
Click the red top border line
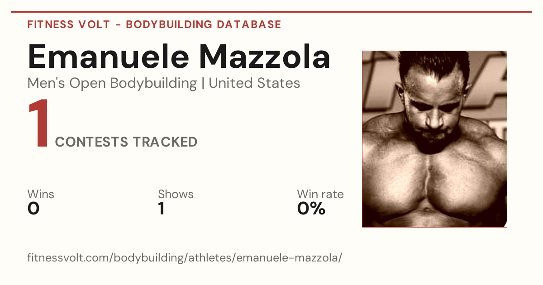(271, 12)
